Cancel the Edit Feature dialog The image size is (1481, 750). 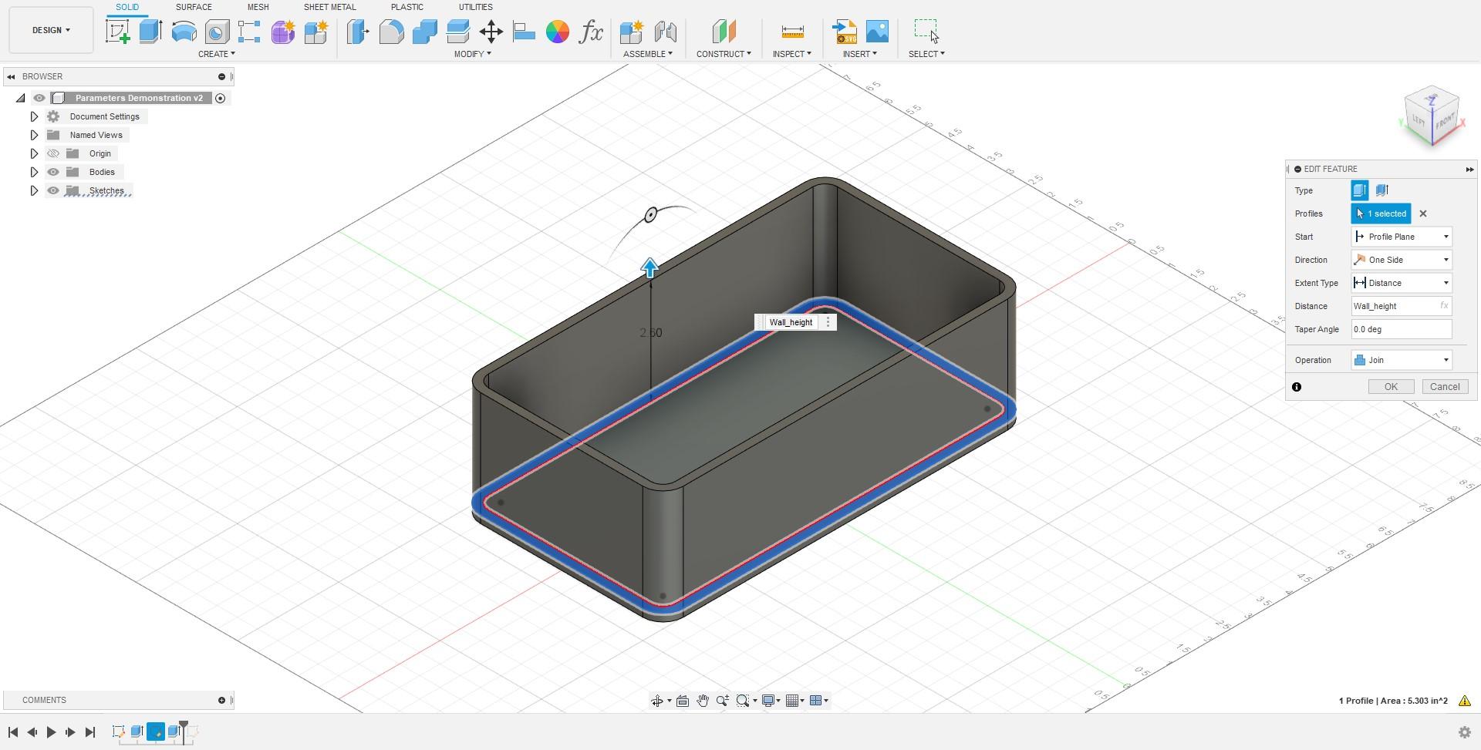click(1445, 386)
